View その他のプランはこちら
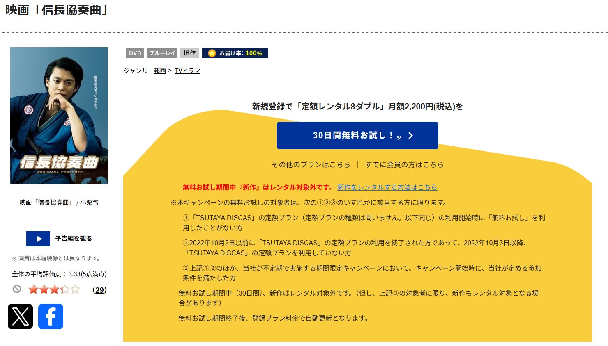608x346 pixels. [310, 164]
